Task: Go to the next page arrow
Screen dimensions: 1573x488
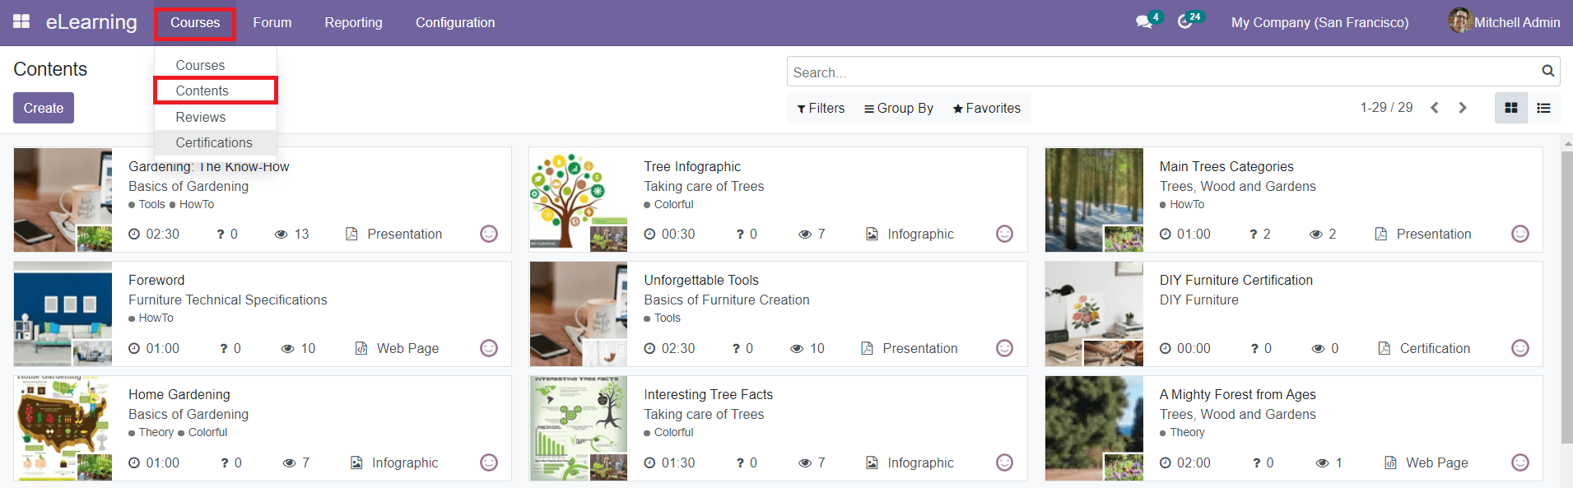Action: (x=1463, y=108)
